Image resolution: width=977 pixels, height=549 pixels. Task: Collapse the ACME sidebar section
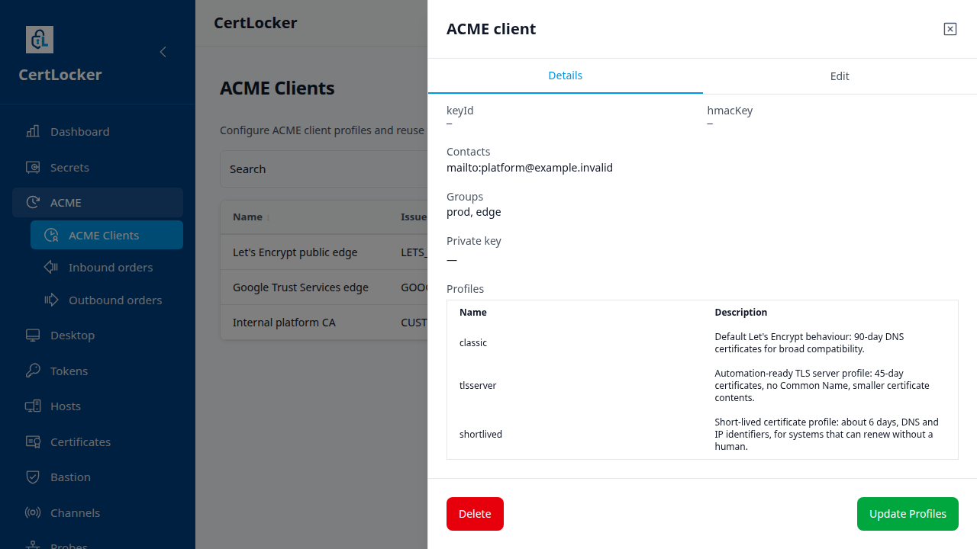(x=98, y=202)
